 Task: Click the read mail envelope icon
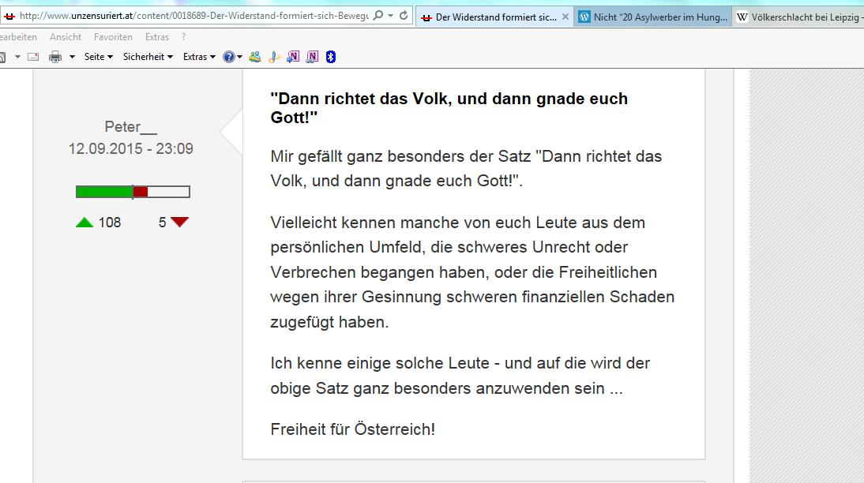click(33, 57)
